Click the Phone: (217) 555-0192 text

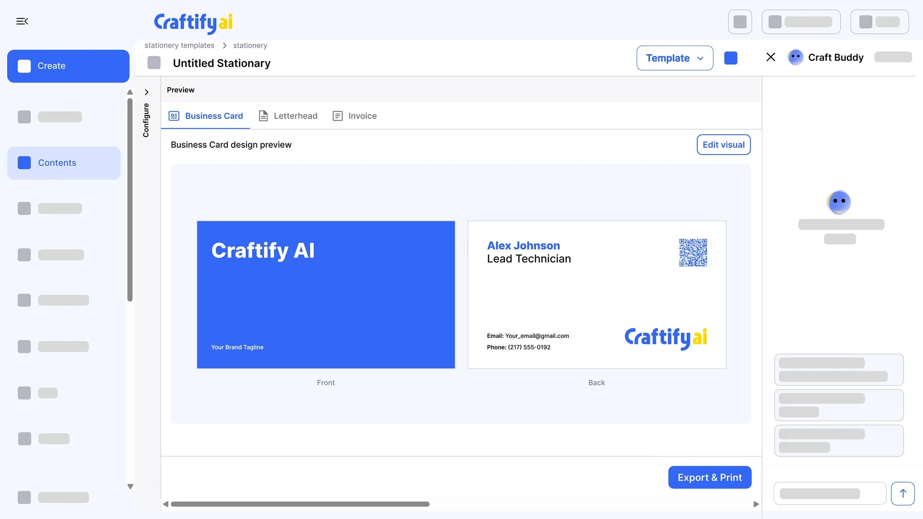click(x=518, y=347)
